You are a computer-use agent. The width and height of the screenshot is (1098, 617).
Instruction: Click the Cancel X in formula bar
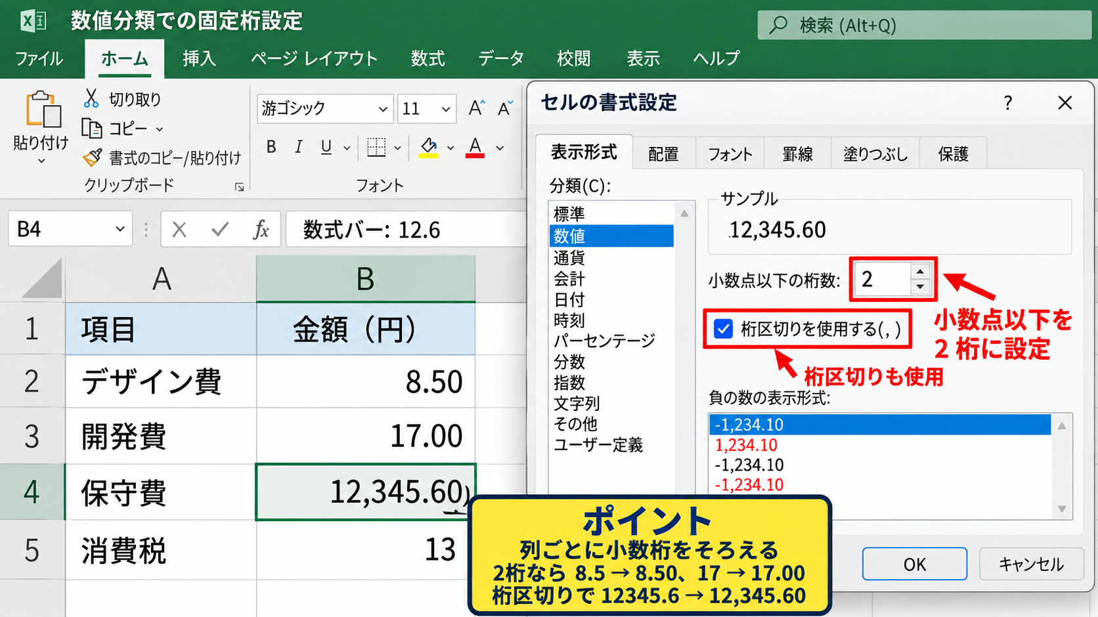(x=179, y=229)
